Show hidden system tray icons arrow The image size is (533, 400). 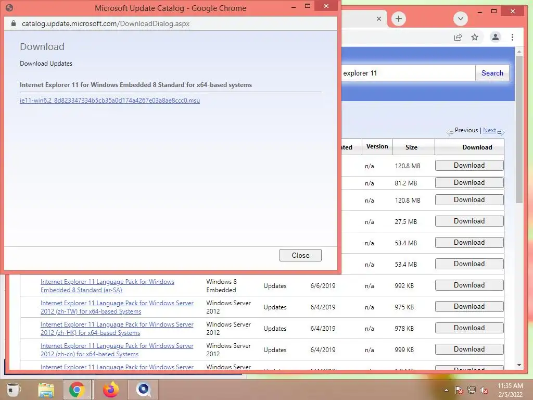tap(446, 390)
